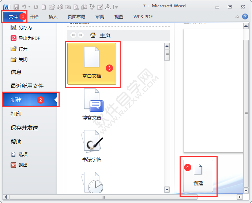Click the horizontal scrollbar right arrow
Image resolution: width=252 pixels, height=203 pixels.
(240, 197)
